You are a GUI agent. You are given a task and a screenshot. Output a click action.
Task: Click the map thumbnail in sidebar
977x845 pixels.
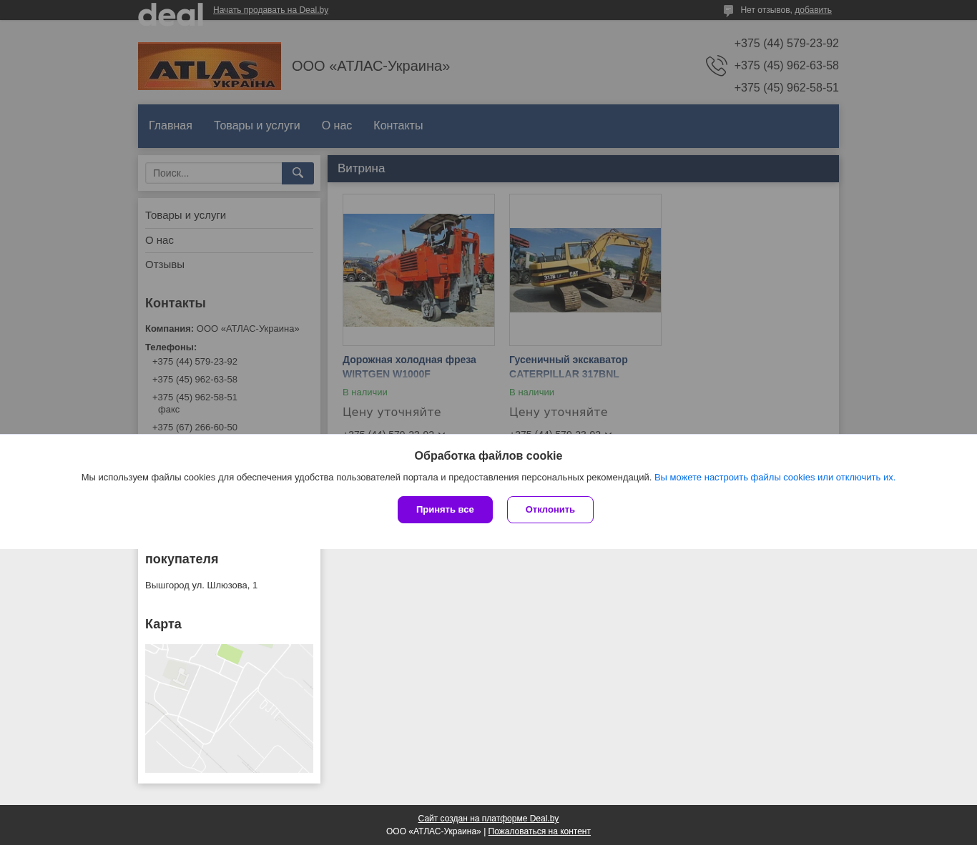point(229,708)
